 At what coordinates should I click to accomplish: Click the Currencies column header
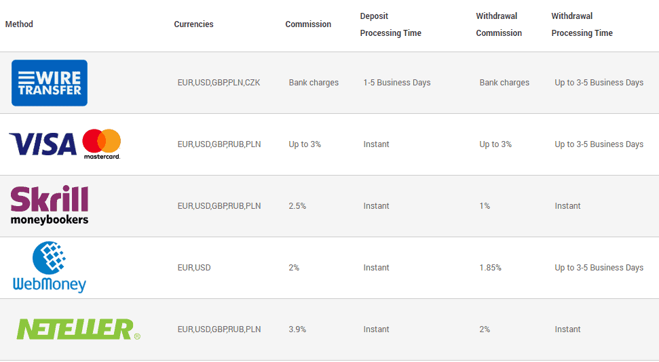point(193,24)
